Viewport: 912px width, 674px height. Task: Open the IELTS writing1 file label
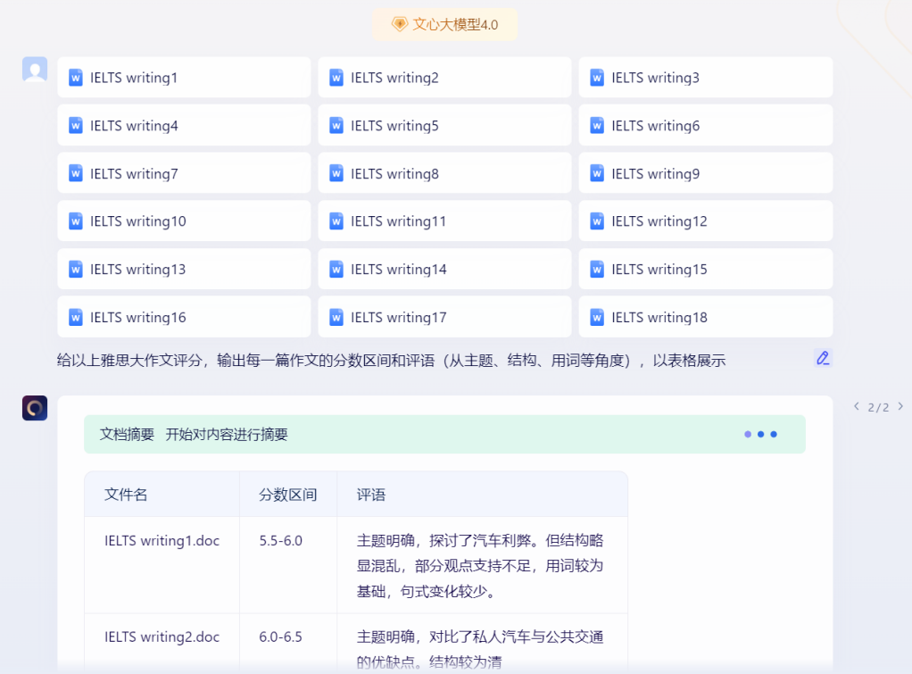click(x=134, y=78)
